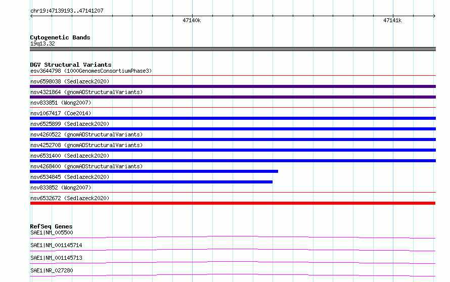Click the 47141k ruler position label
This screenshot has height=282, width=450.
pyautogui.click(x=392, y=20)
